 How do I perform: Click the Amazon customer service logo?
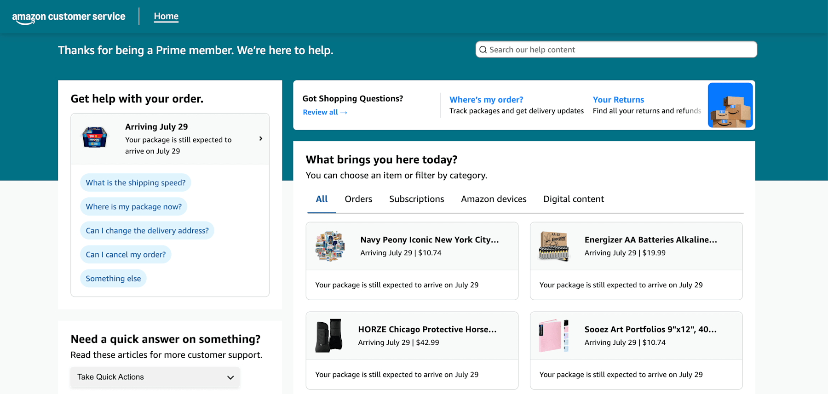[x=69, y=17]
